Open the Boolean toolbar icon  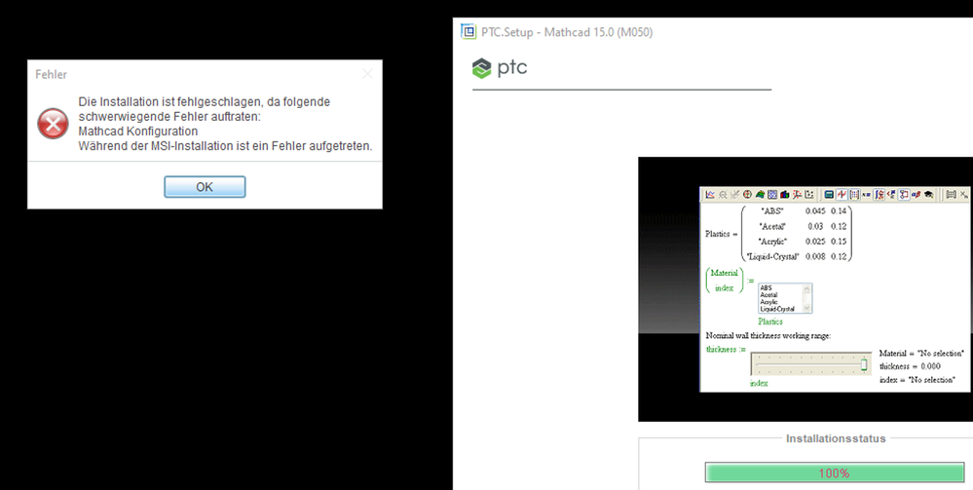click(x=892, y=195)
